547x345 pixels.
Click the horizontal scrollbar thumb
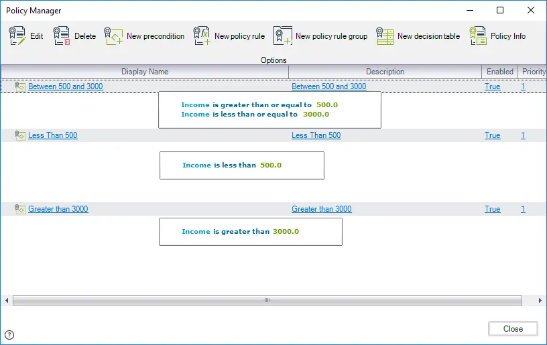[267, 300]
